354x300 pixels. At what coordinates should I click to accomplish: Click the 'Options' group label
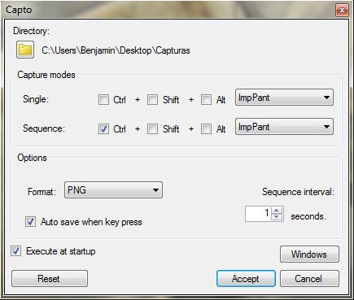(32, 158)
